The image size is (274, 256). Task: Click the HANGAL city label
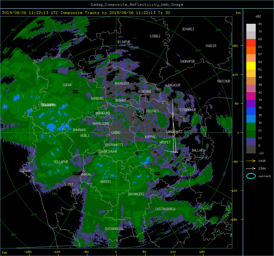(86, 174)
